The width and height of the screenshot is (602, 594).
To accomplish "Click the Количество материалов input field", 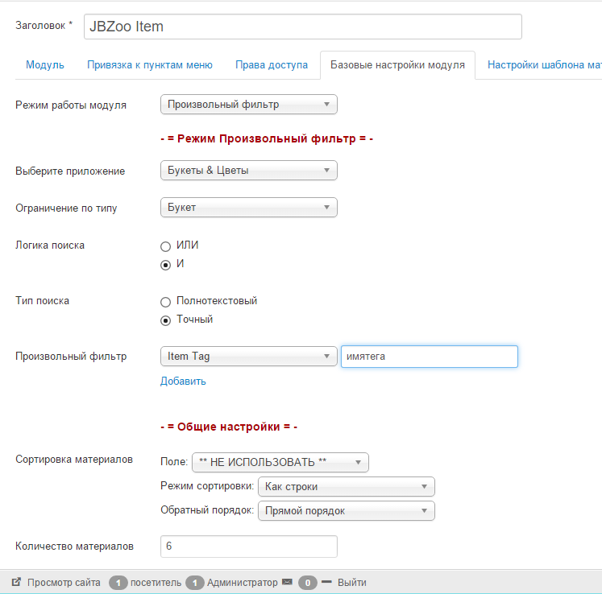I will 248,547.
